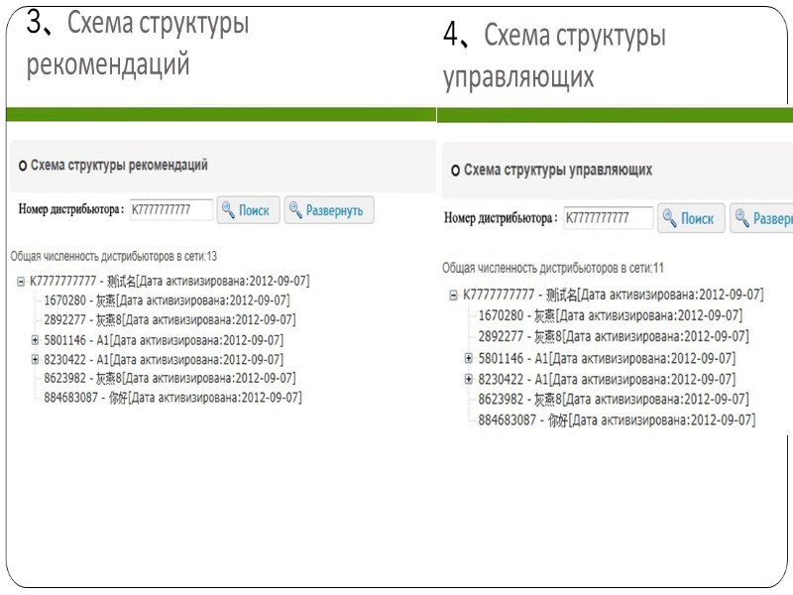This screenshot has height=595, width=793.
Task: Expand node 5801146 - A1 in recommendations tree
Action: [x=35, y=342]
